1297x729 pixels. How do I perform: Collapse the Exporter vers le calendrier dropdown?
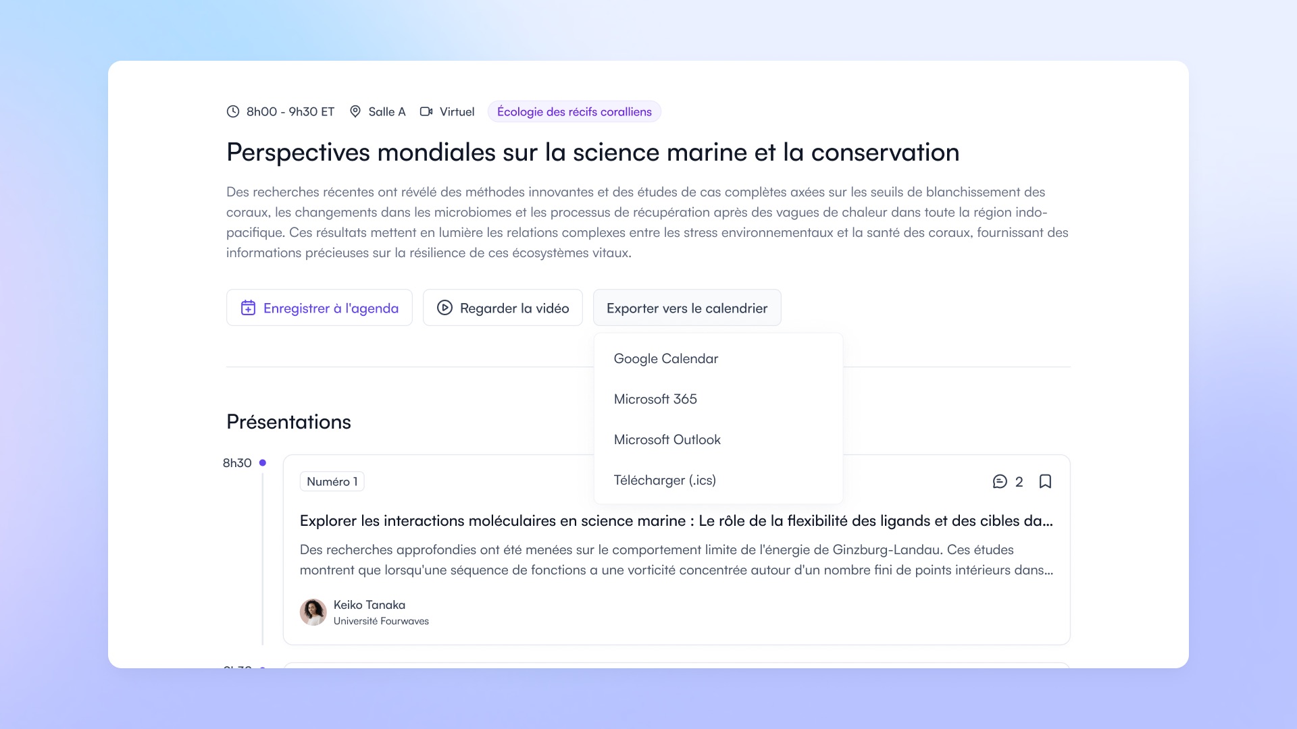(x=686, y=308)
